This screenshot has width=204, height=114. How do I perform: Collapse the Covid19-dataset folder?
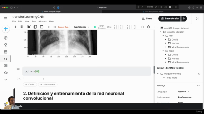click(161, 32)
